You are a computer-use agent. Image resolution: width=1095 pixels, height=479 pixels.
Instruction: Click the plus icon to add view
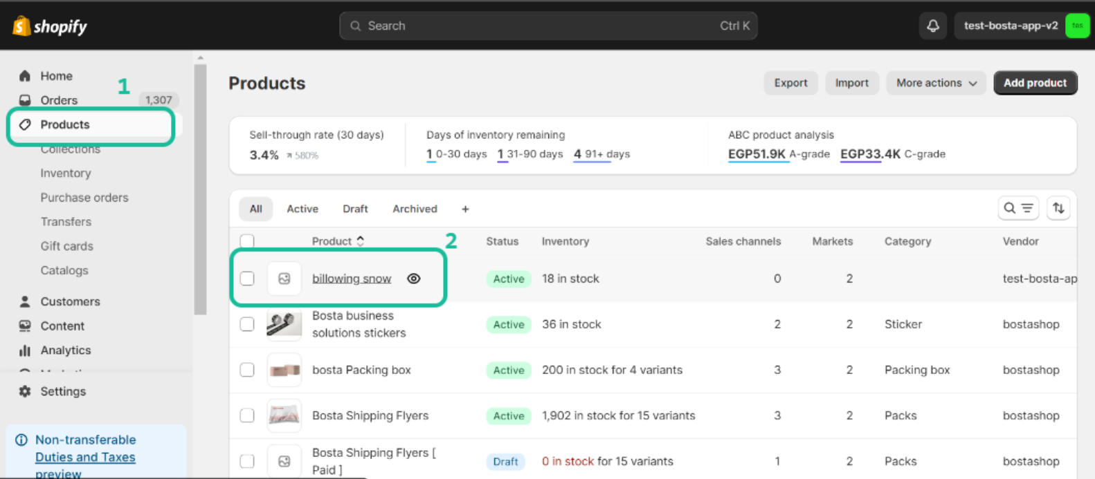[x=465, y=209]
